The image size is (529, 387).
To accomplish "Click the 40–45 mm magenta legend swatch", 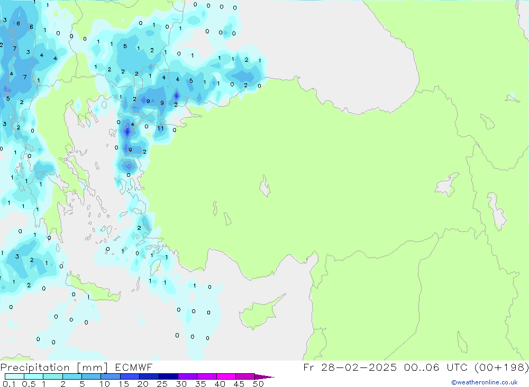I will point(226,376).
